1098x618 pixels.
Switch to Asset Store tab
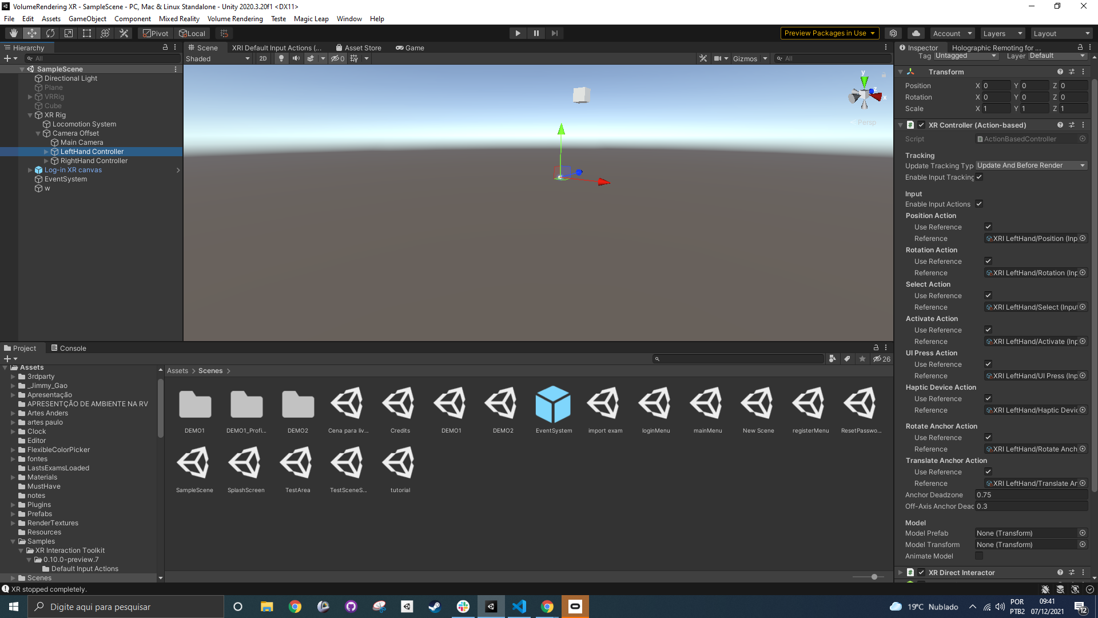click(359, 47)
